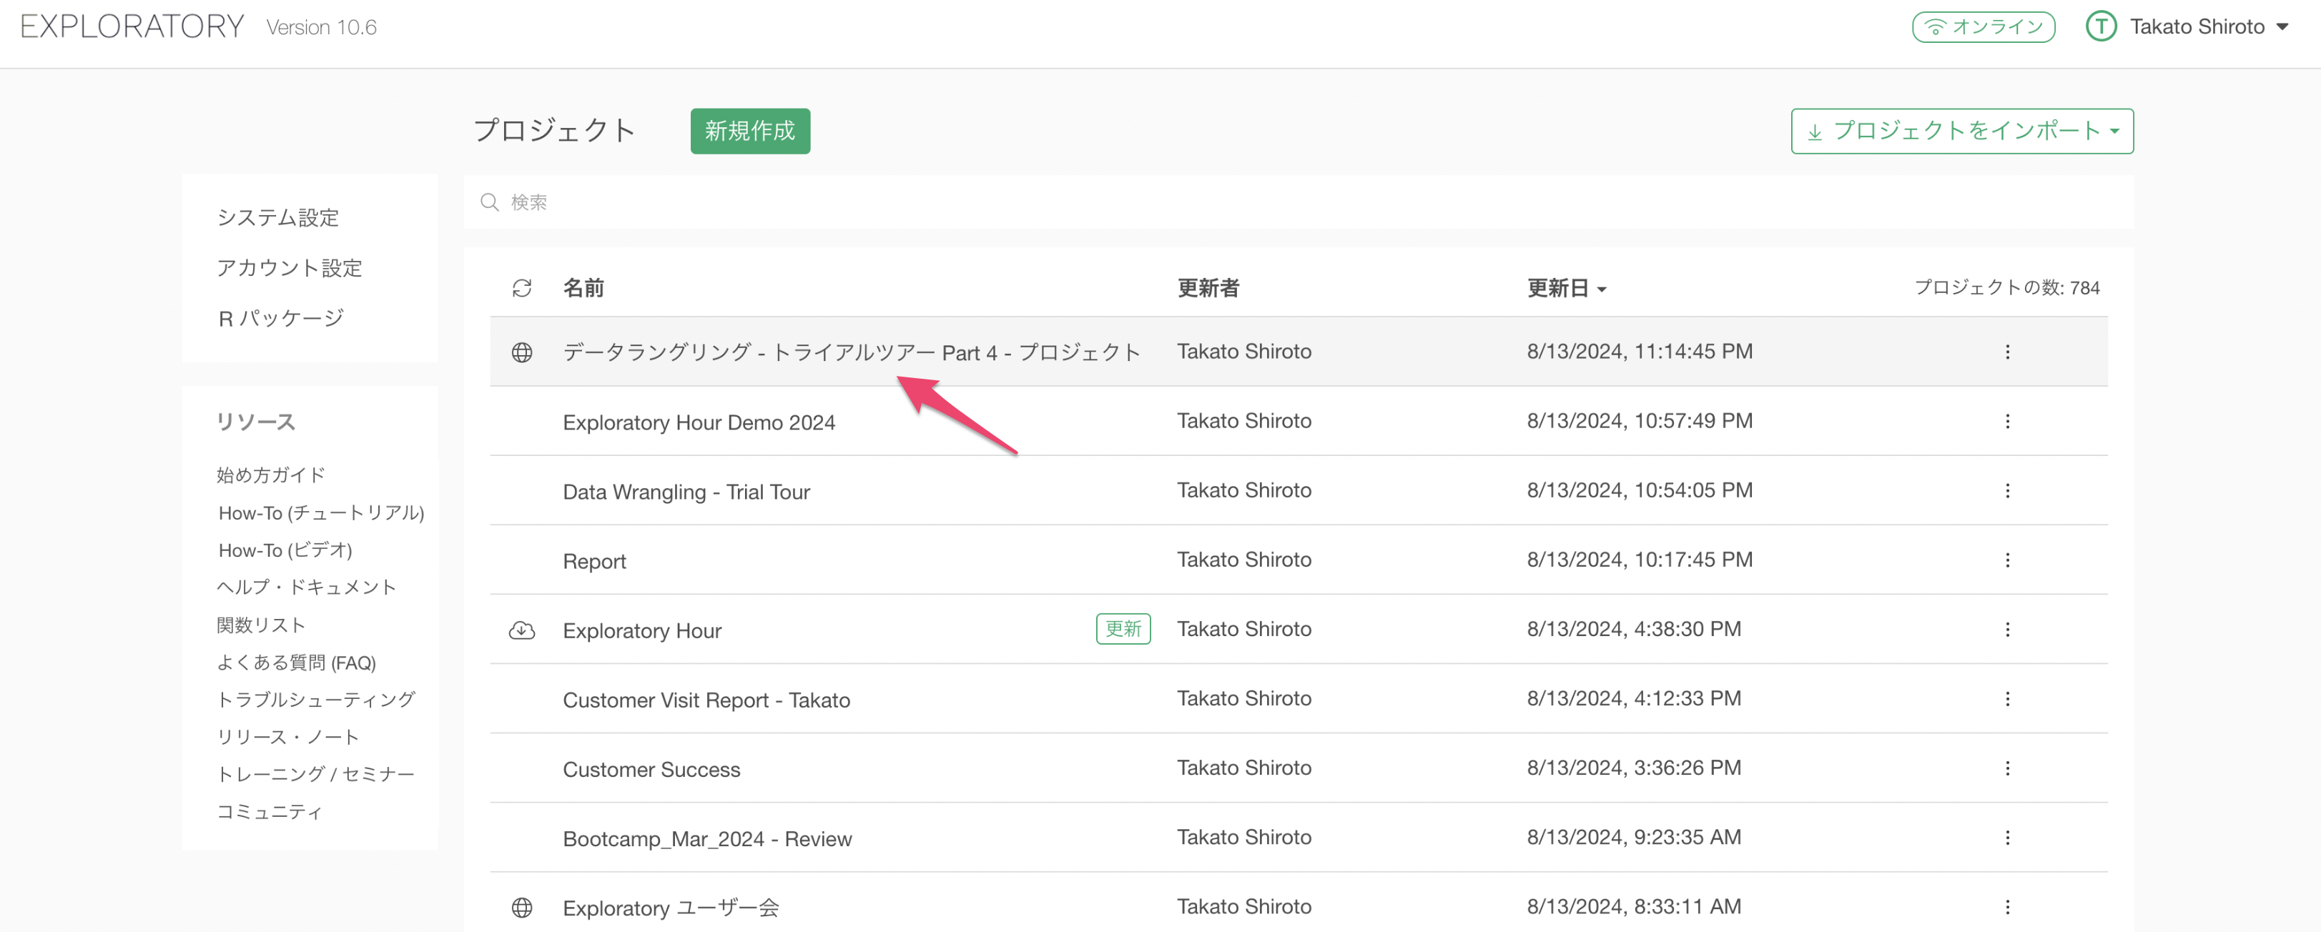Sort by 更新日 column header
This screenshot has width=2321, height=932.
click(1566, 288)
